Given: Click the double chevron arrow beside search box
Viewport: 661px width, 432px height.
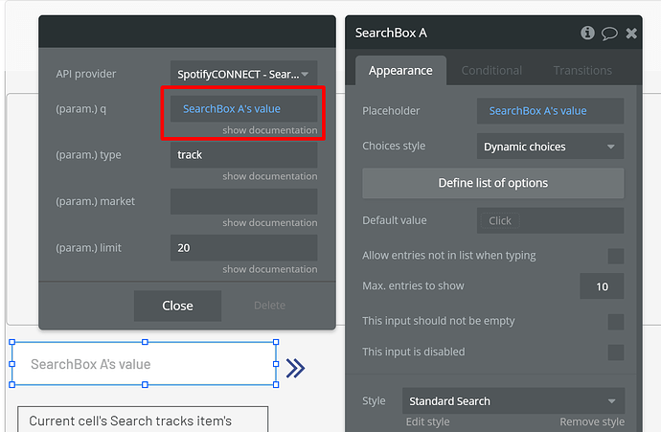Looking at the screenshot, I should (295, 368).
